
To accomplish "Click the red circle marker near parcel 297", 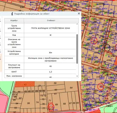I will tap(94, 41).
